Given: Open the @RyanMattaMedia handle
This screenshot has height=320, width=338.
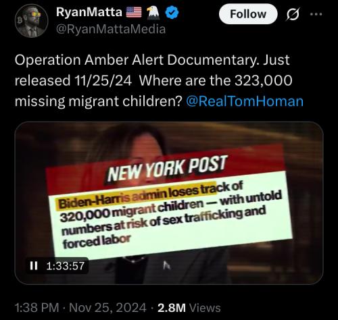Looking at the screenshot, I should (x=111, y=29).
